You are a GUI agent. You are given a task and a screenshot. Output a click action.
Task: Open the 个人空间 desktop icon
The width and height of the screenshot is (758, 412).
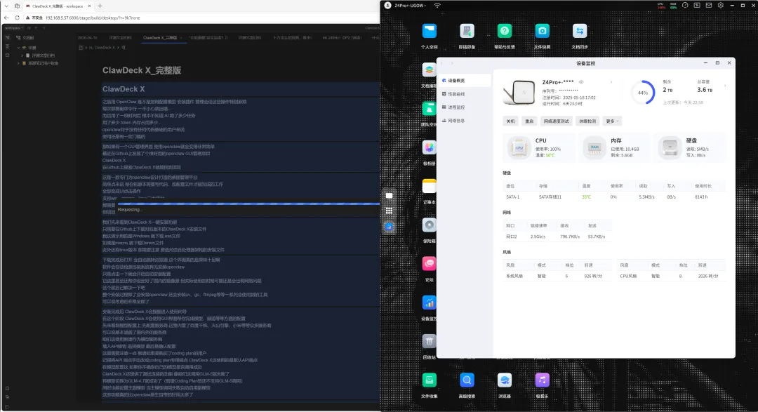coord(430,32)
